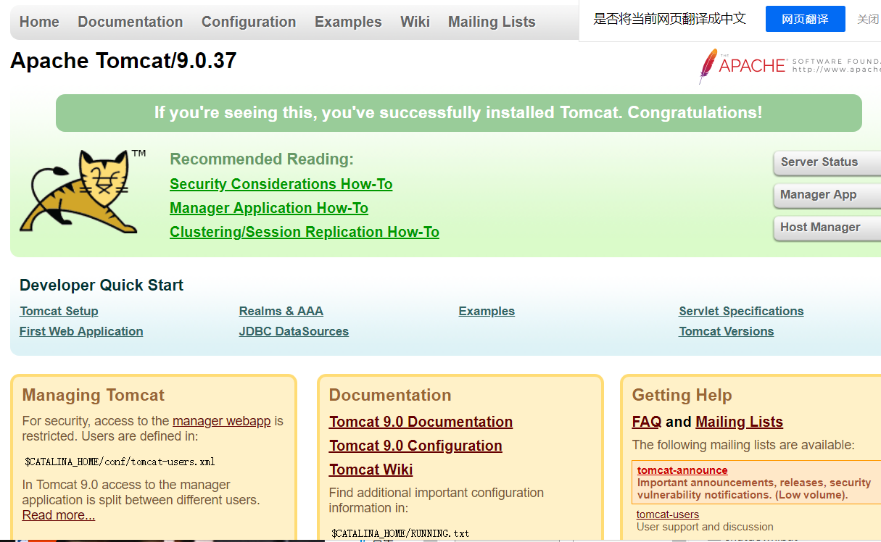
Task: Open Tomcat 9.0 Configuration link
Action: [415, 446]
